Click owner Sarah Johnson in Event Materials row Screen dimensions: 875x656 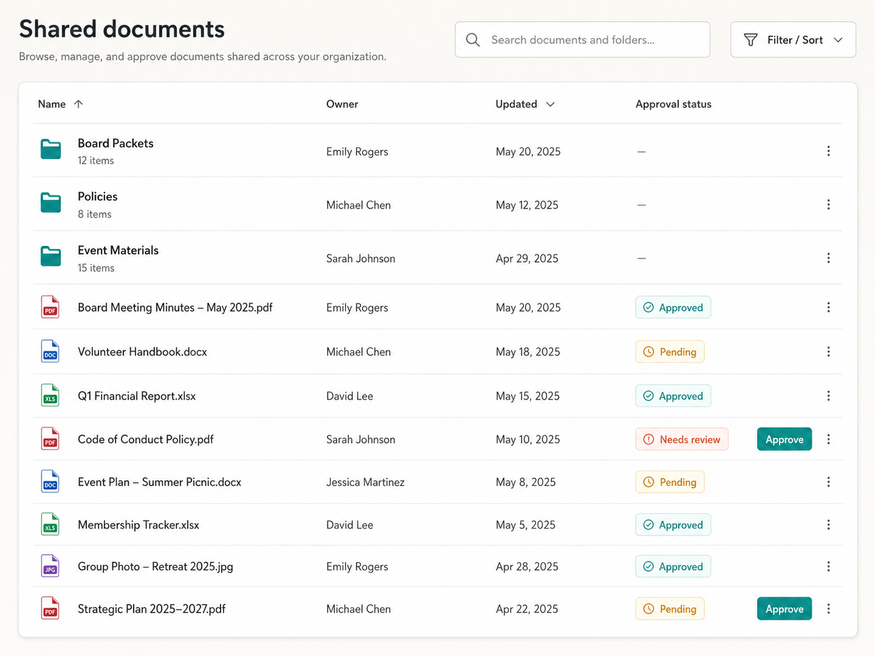(361, 259)
